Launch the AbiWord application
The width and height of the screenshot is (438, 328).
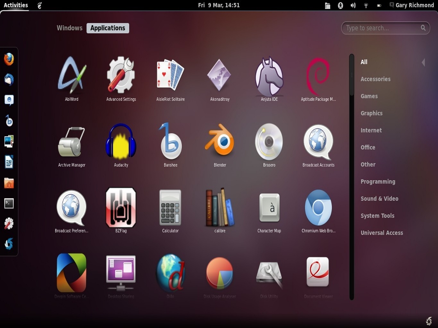click(71, 79)
